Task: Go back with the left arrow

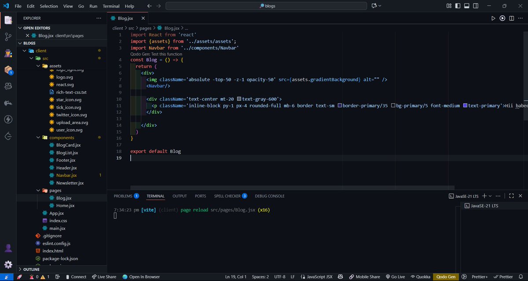Action: (149, 6)
